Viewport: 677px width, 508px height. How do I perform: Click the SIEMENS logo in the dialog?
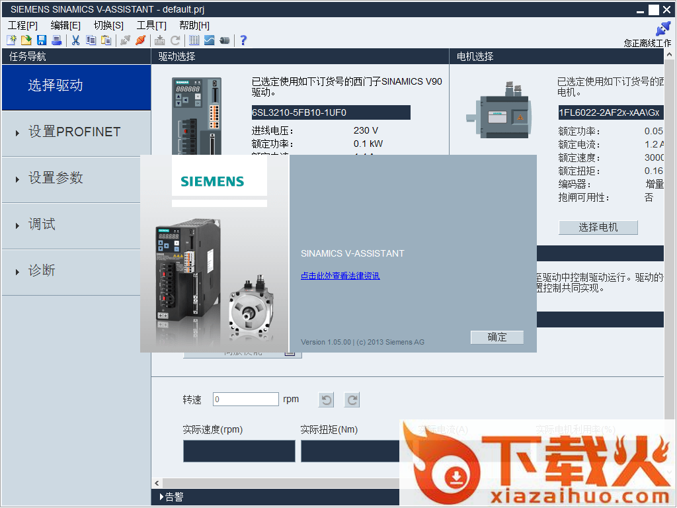click(212, 181)
